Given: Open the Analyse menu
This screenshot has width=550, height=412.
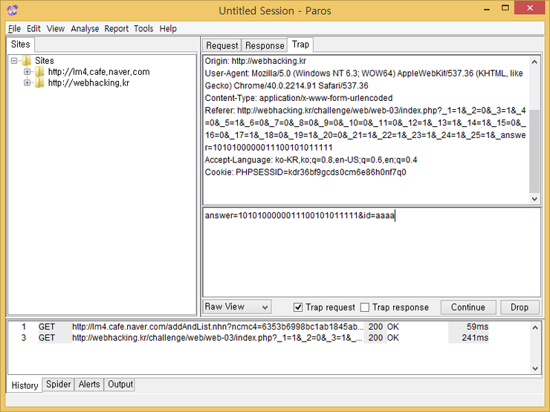Looking at the screenshot, I should click(85, 28).
